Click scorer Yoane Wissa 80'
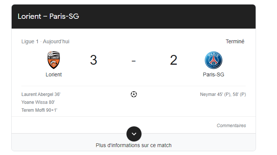This screenshot has width=277, height=155. click(38, 102)
